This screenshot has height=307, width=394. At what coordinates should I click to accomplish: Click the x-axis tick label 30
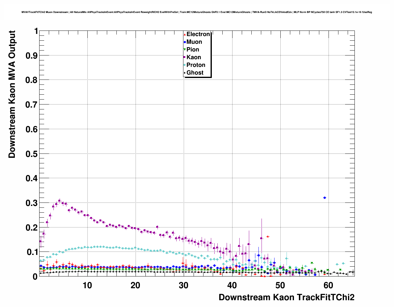click(x=184, y=285)
